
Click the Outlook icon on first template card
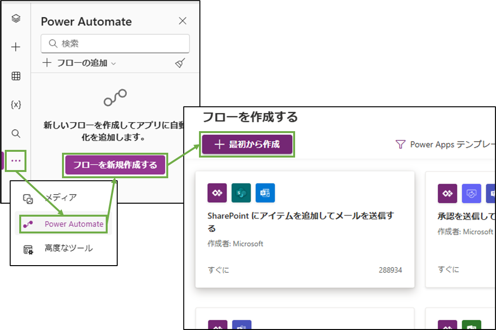[265, 193]
